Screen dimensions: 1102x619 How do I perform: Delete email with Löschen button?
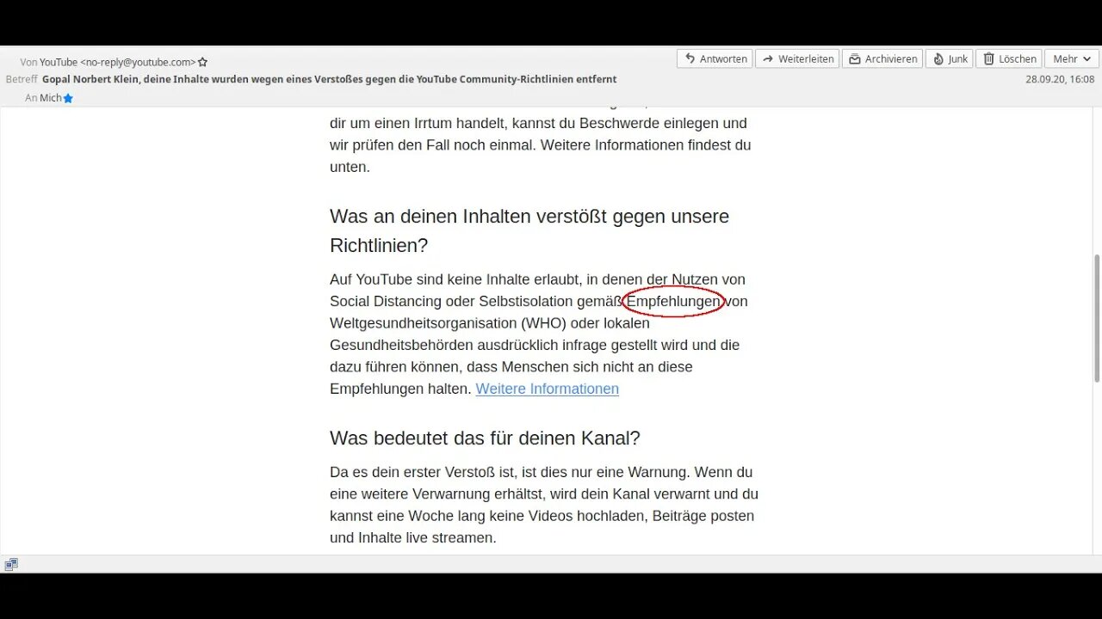(1009, 58)
